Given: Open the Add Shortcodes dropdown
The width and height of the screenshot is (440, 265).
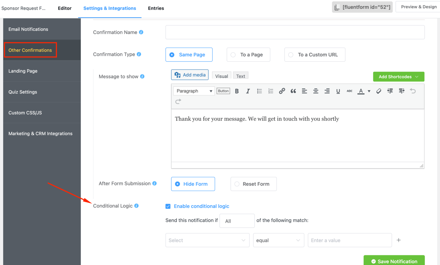Looking at the screenshot, I should [398, 76].
